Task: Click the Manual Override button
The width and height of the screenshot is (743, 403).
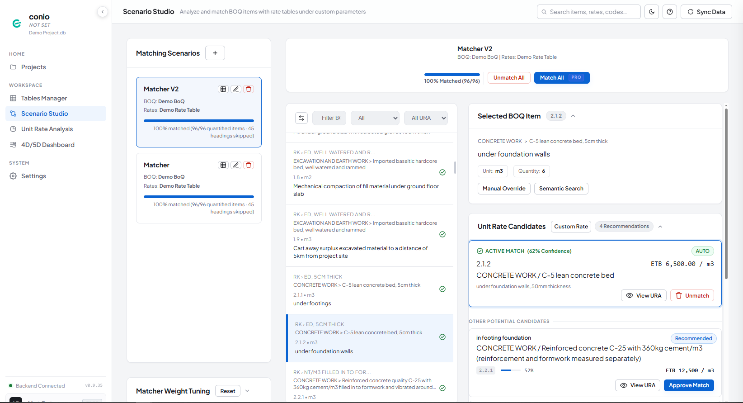Action: 504,189
